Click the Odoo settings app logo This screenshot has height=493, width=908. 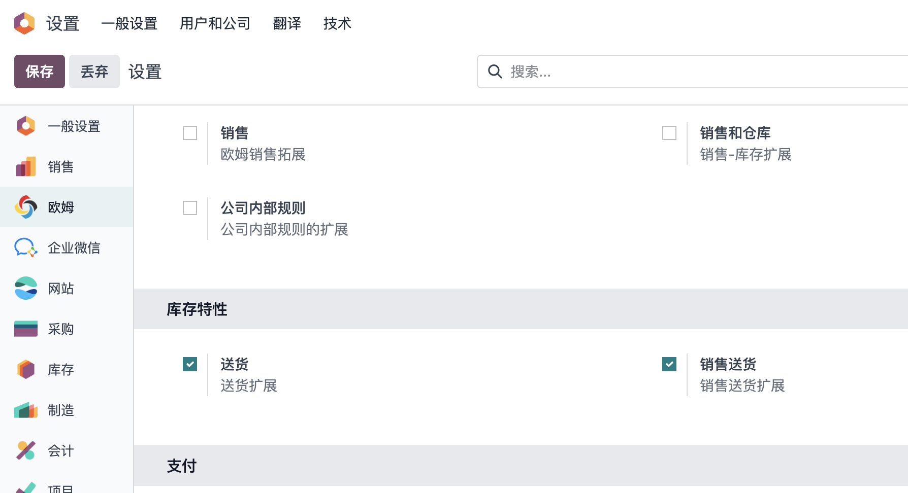24,23
